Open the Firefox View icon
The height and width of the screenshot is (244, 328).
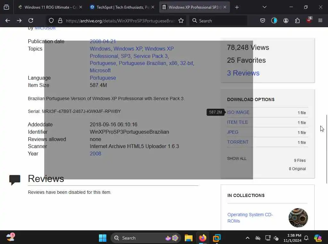[x=6, y=7]
